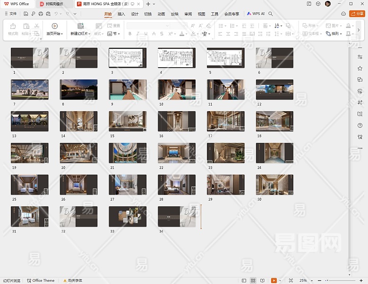Click the fit-to-window icon in status bar

291,280
